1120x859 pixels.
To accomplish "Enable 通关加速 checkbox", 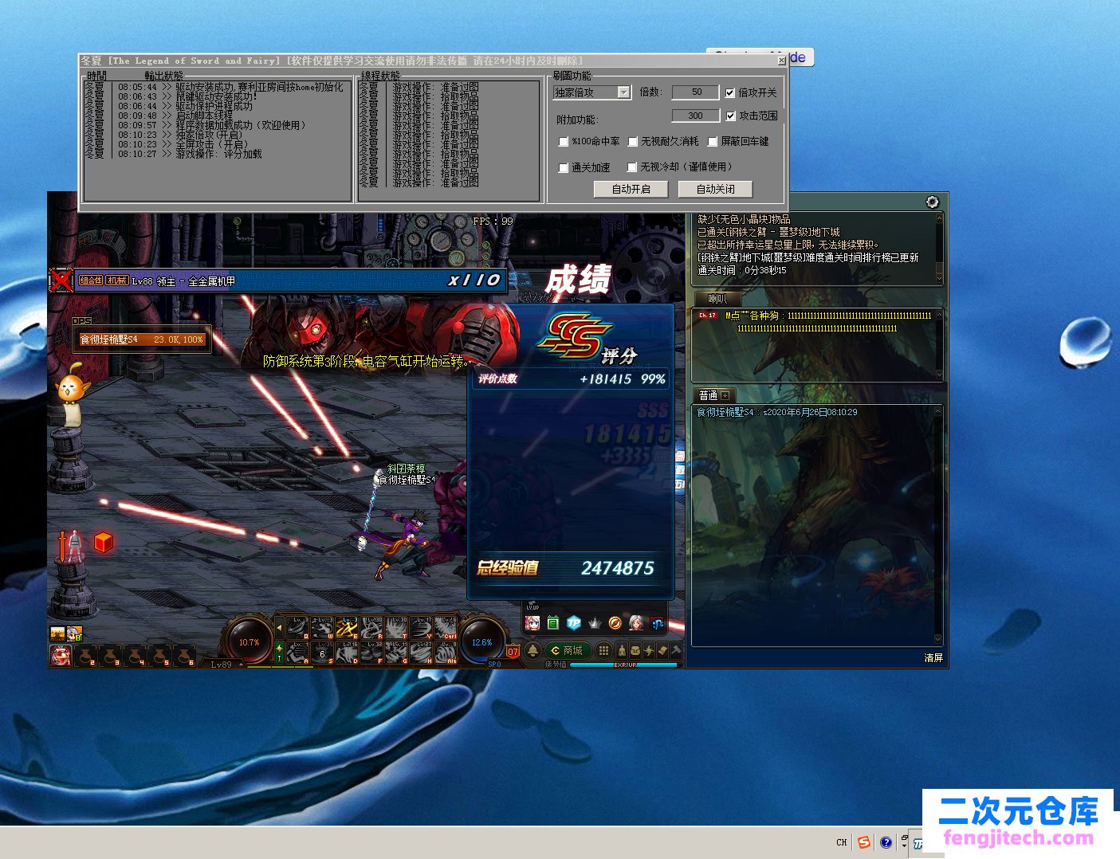I will [x=564, y=168].
